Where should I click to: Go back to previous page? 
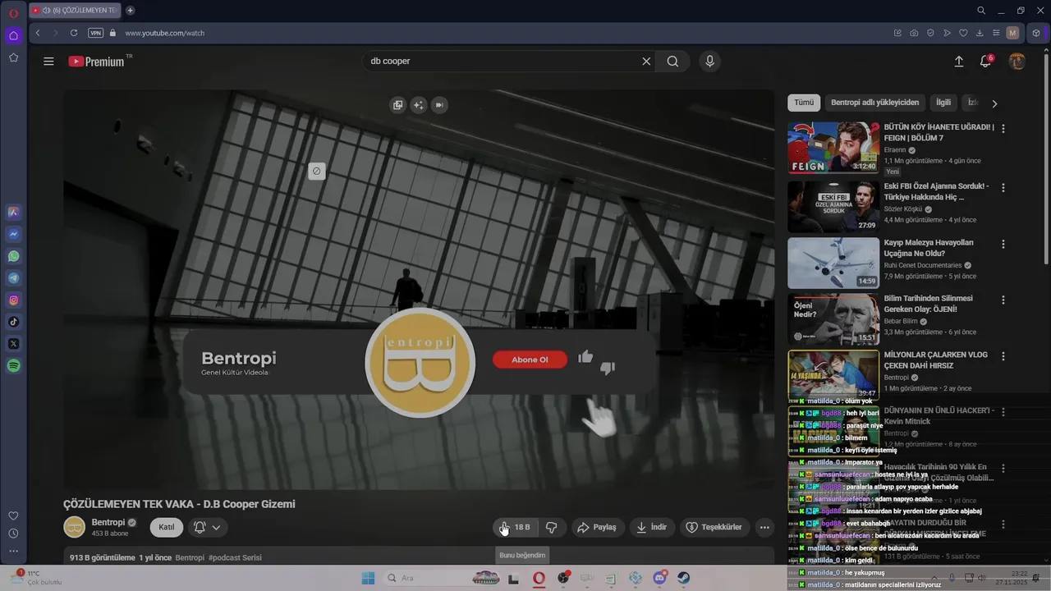tap(38, 33)
